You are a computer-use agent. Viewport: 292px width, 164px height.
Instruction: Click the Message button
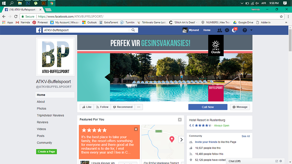pos(240,107)
